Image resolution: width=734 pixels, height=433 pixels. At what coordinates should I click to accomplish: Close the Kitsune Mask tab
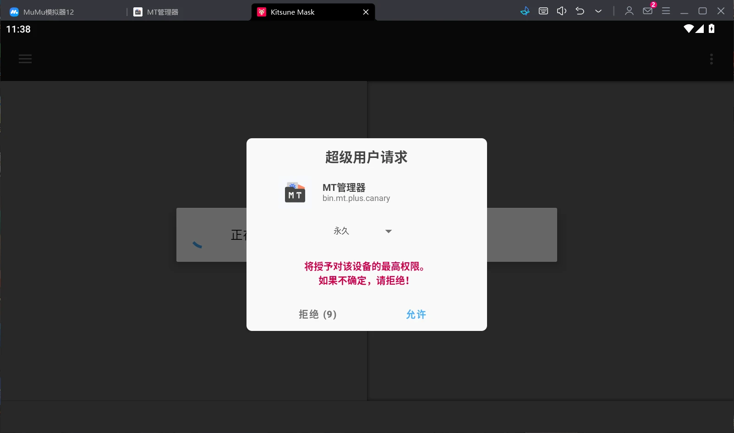[366, 12]
